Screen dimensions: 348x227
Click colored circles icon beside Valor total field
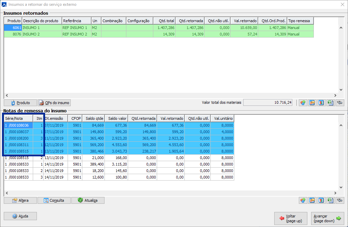coord(303,102)
